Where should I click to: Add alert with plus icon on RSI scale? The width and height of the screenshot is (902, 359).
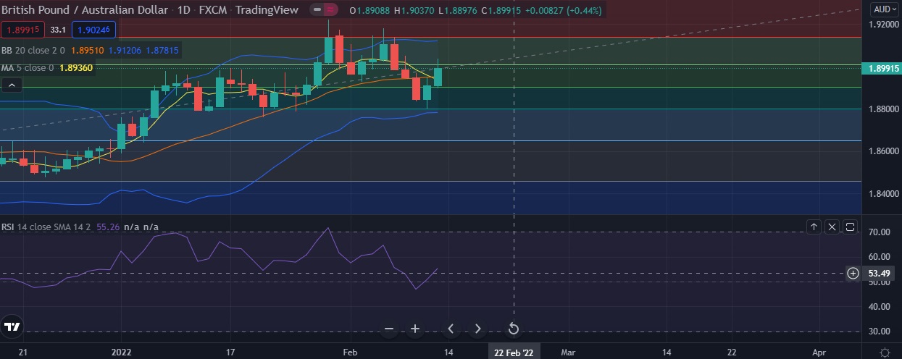click(853, 273)
